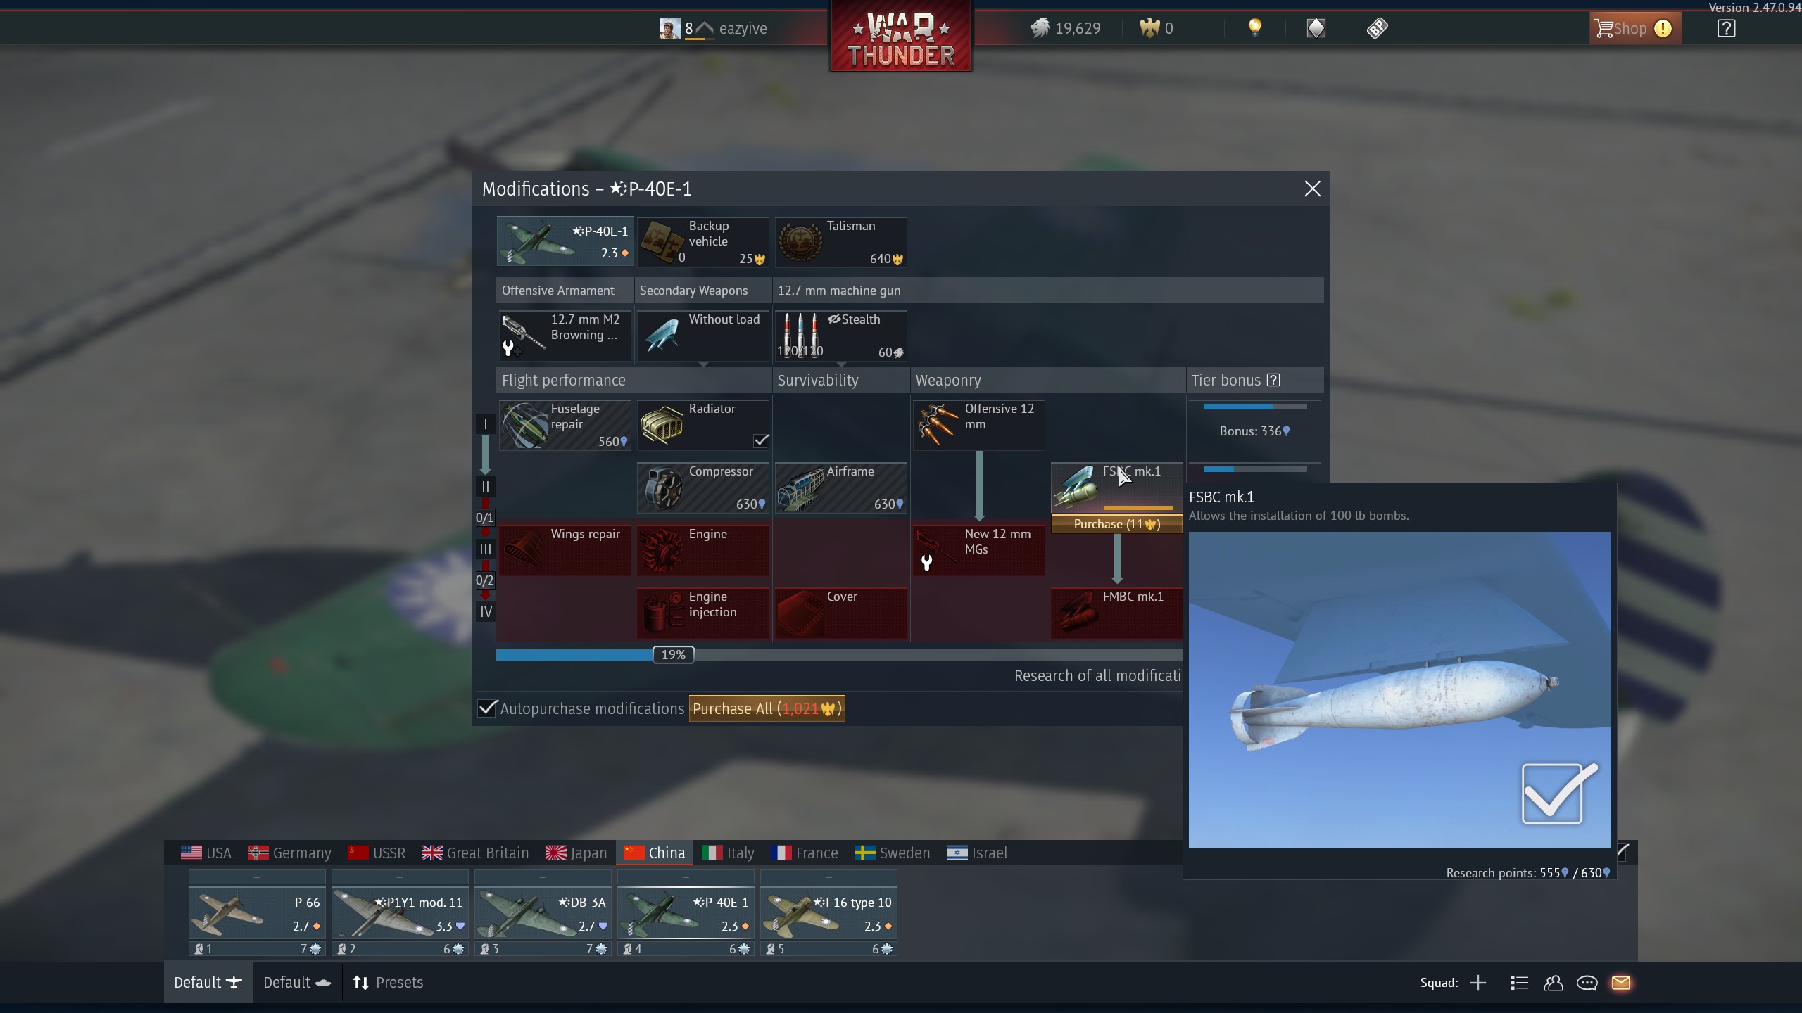
Task: Click Purchase All for 1,021 golden eagles
Action: (x=767, y=708)
